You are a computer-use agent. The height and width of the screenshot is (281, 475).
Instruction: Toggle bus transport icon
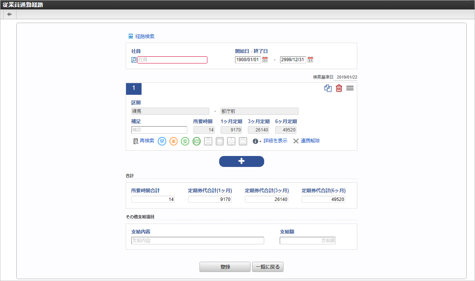pos(220,141)
